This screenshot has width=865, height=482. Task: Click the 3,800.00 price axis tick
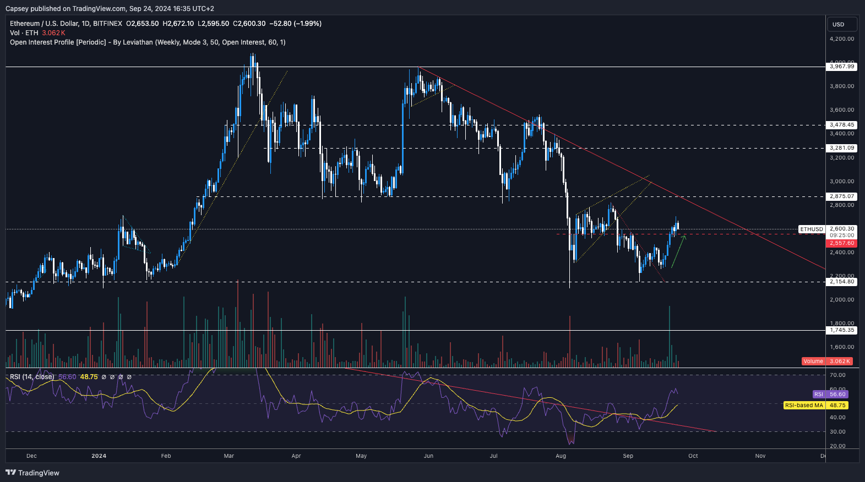click(x=842, y=86)
